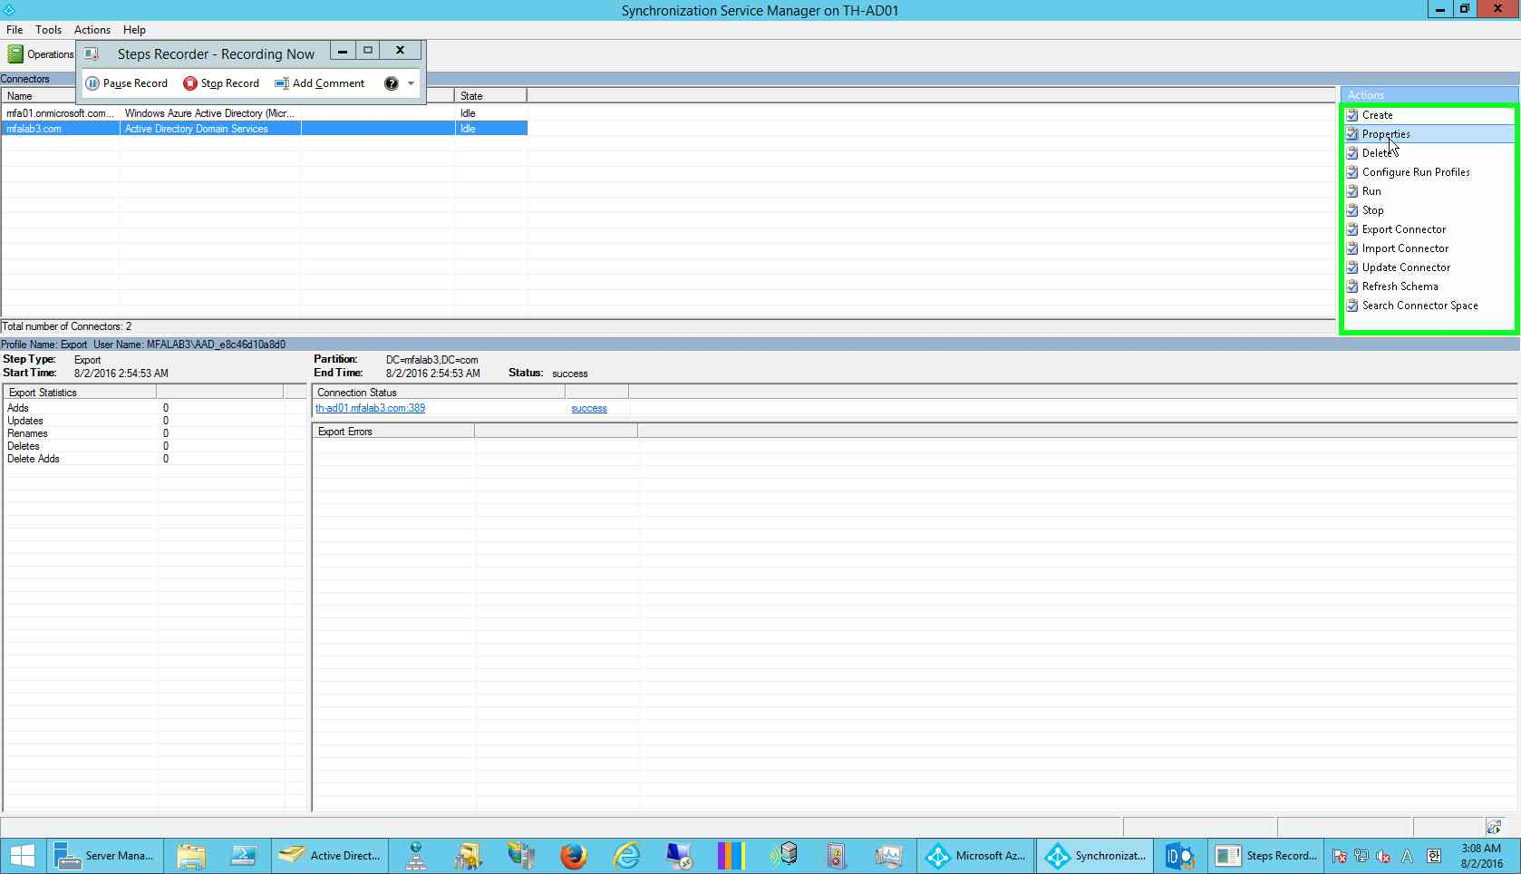Launch Firefox from the taskbar
Image resolution: width=1521 pixels, height=874 pixels.
[x=573, y=856]
